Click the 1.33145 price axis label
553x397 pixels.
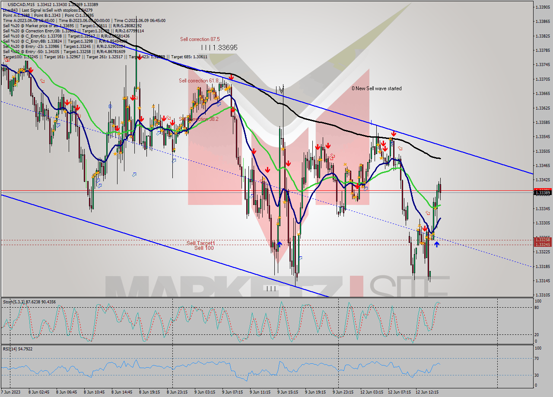(x=543, y=281)
